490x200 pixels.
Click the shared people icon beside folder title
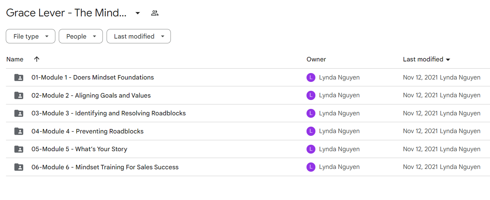[155, 13]
